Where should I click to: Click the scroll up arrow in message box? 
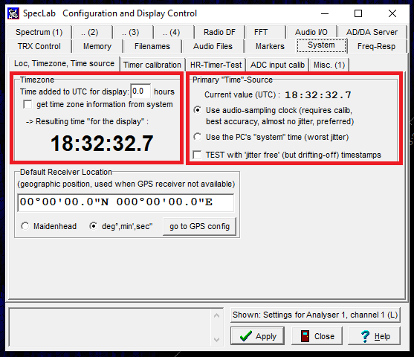tap(216, 315)
